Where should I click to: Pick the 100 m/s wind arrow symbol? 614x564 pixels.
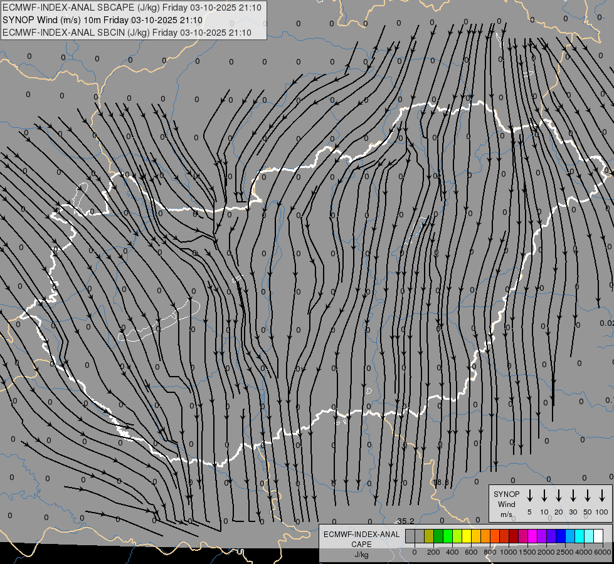(x=602, y=496)
